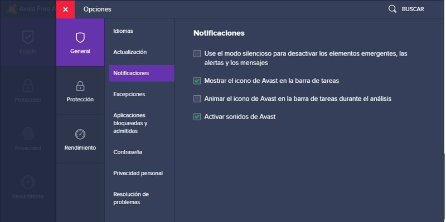Open the Rendimiento gauge section in Opciones

80,139
